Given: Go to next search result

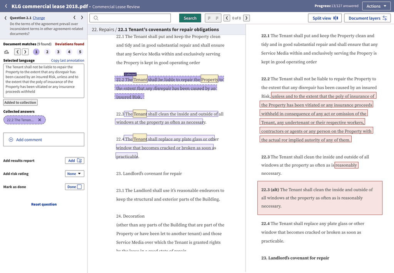Looking at the screenshot, I should coord(247,18).
